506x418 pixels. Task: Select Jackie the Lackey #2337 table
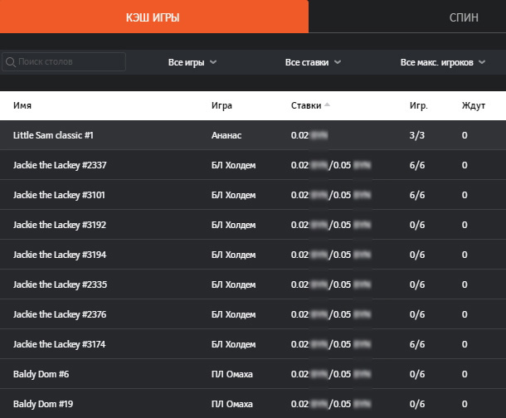[x=60, y=165]
